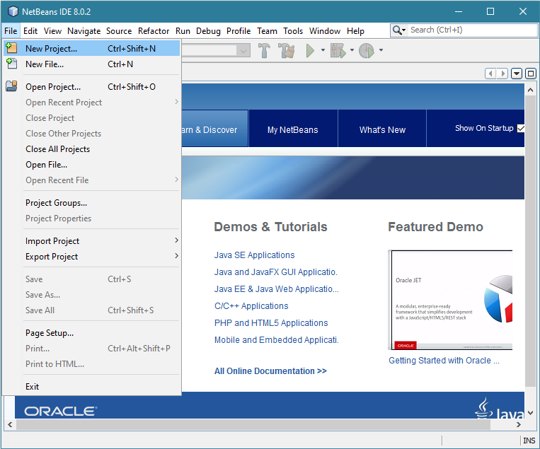Open Mobile and Embedded Applications link
The width and height of the screenshot is (540, 449).
[x=277, y=340]
